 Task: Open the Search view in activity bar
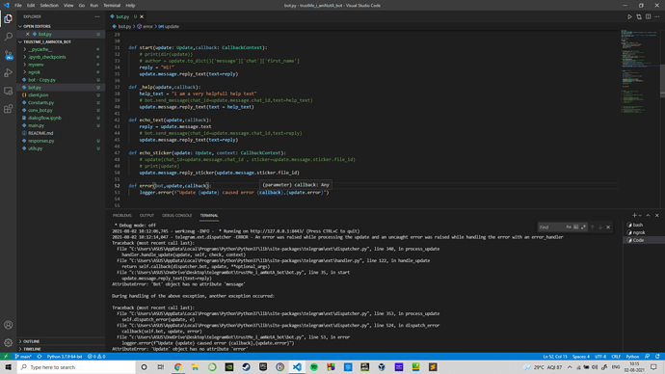tap(8, 37)
